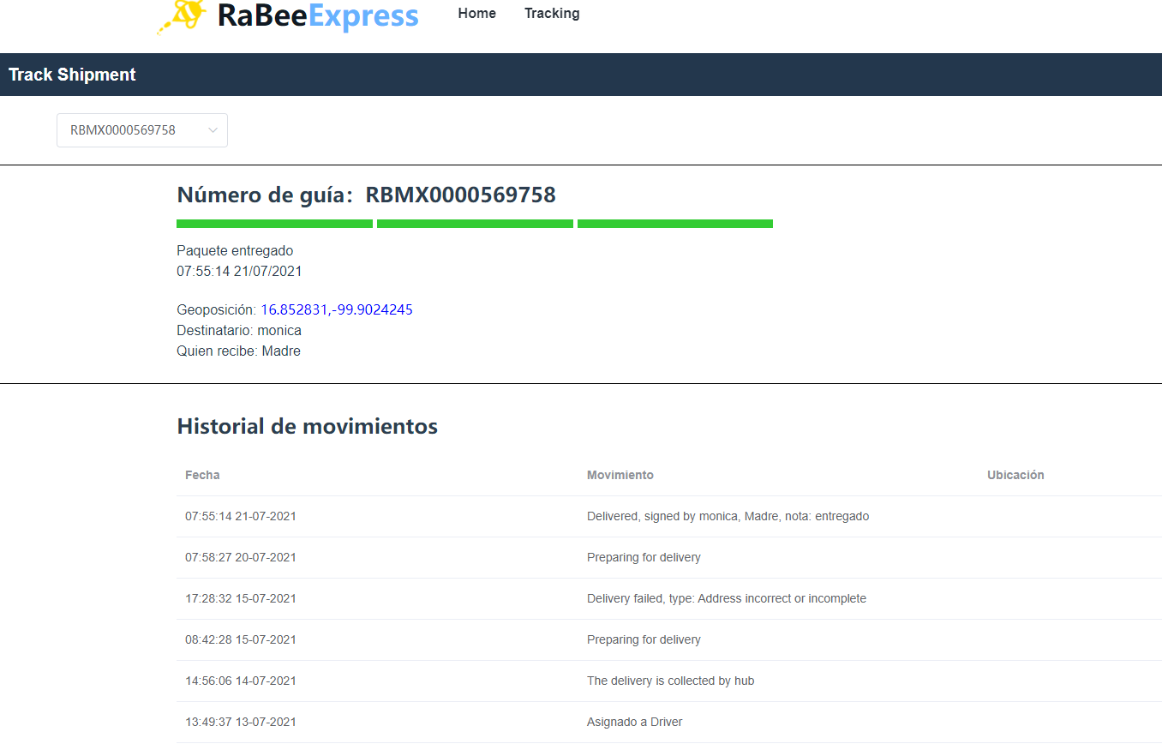Click the Fecha column header
This screenshot has height=756, width=1162.
tap(202, 475)
